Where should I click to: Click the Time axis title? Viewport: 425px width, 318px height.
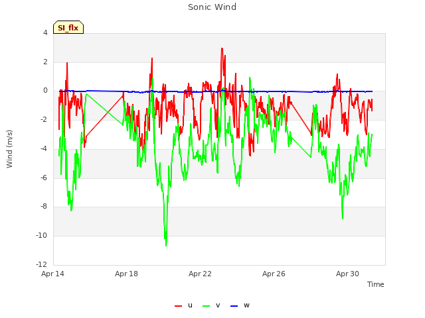pyautogui.click(x=376, y=284)
